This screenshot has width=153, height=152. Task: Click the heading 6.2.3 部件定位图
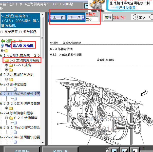coord(61,49)
